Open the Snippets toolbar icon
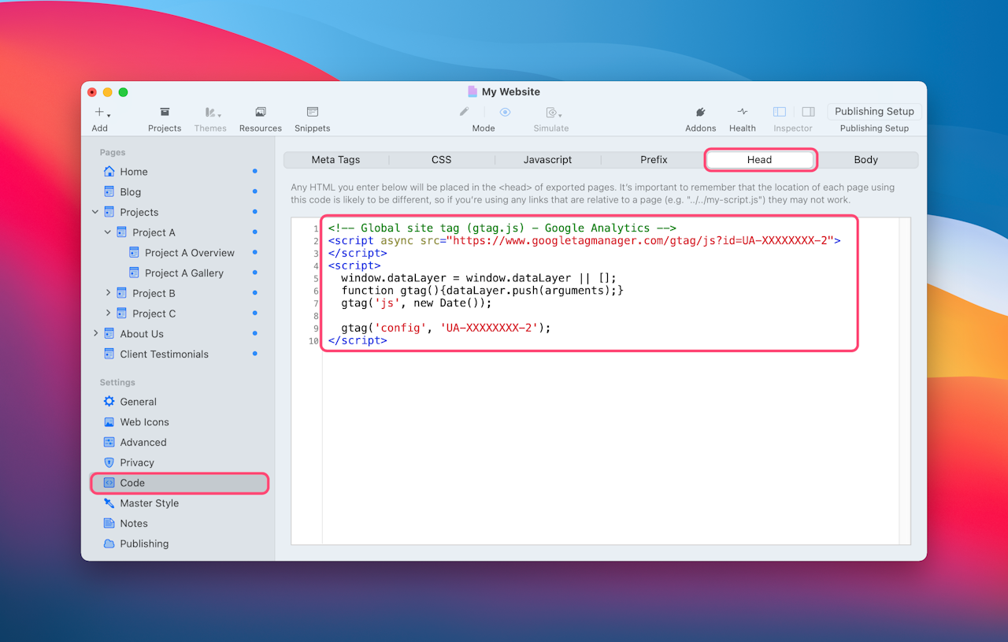This screenshot has height=642, width=1008. point(313,113)
